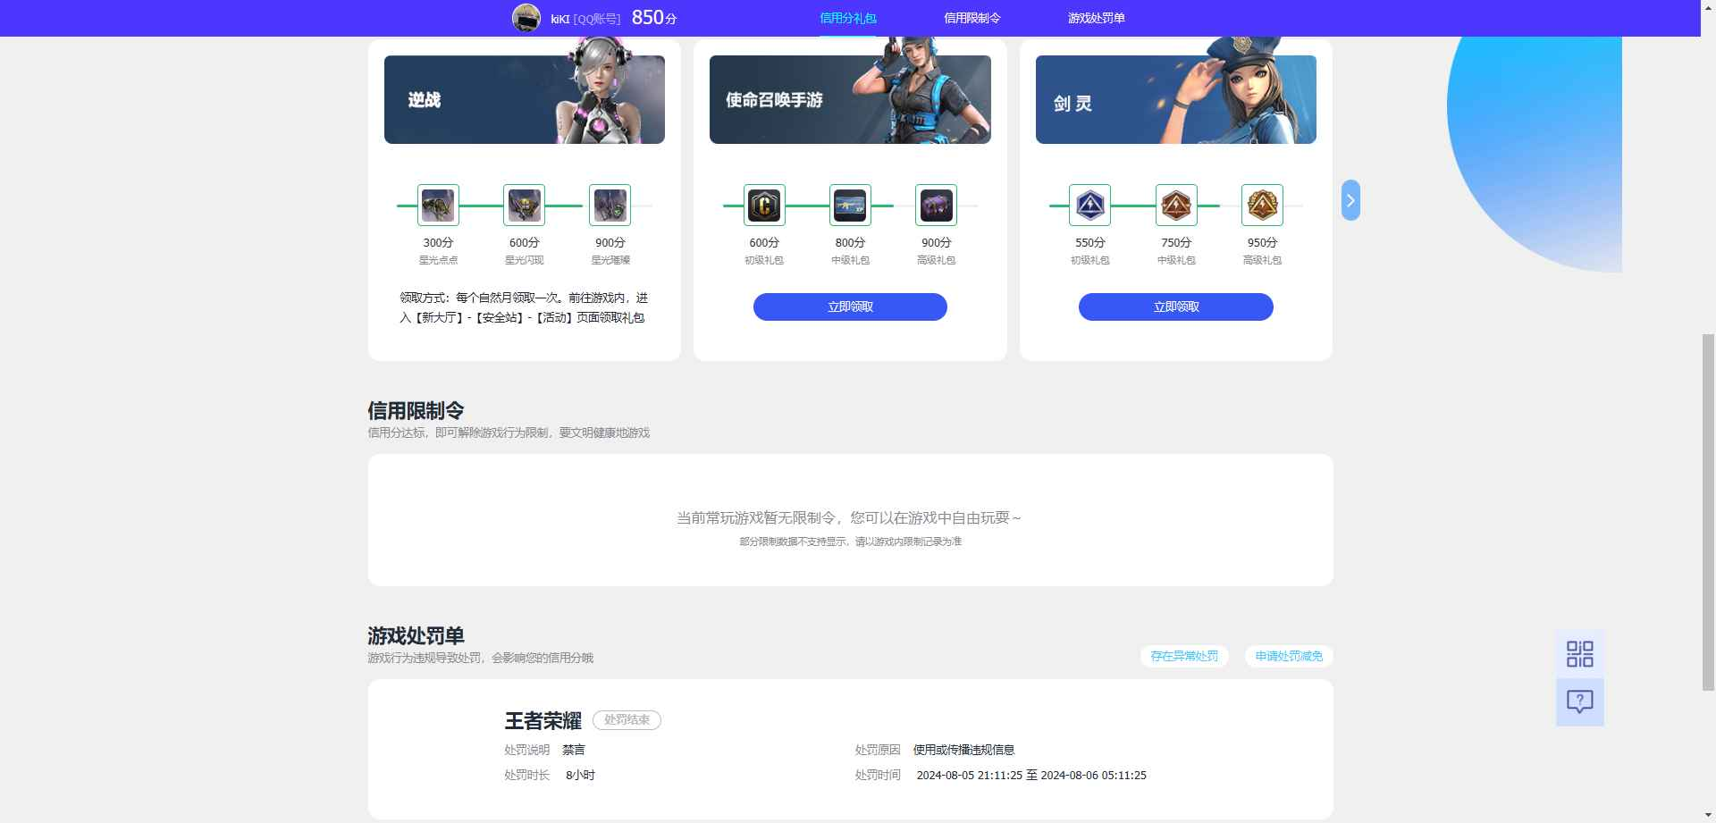Screen dimensions: 1716x823
Task: Select the 550分 初级礼包 badge for 剑灵
Action: point(1089,206)
